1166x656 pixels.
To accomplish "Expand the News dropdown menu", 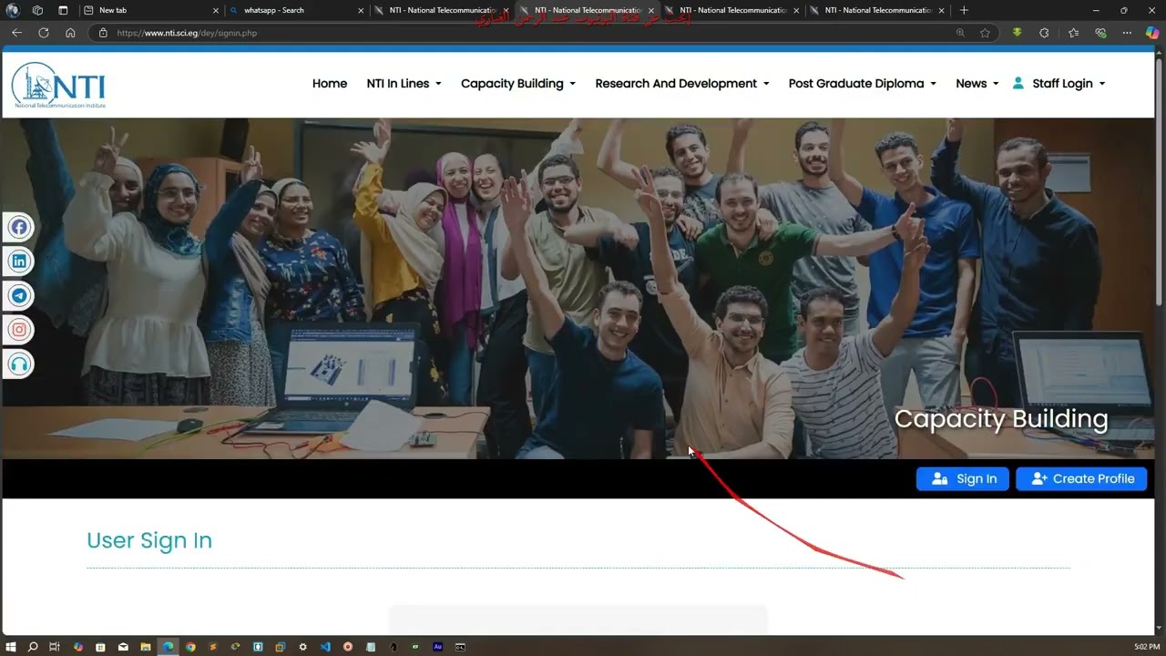I will tap(977, 84).
